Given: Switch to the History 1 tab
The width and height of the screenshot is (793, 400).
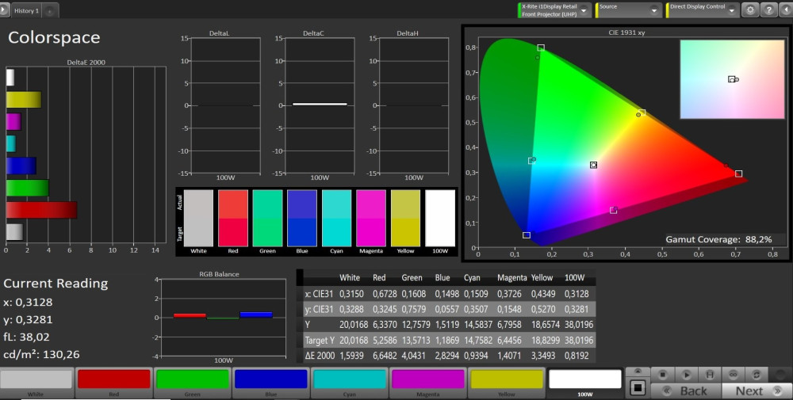Looking at the screenshot, I should 26,11.
